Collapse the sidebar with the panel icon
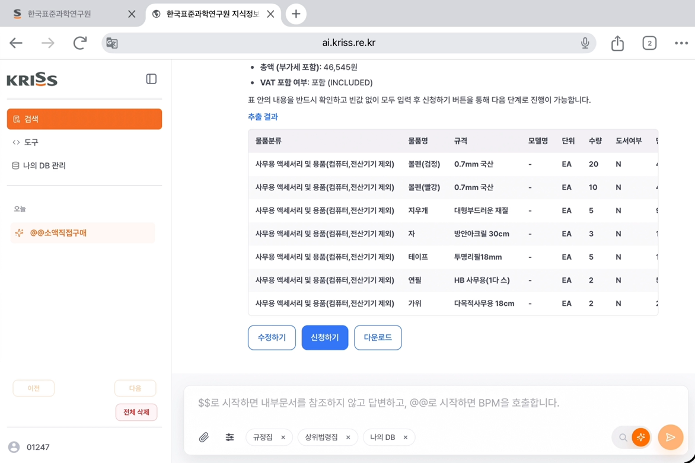Viewport: 695px width, 463px height. pyautogui.click(x=151, y=79)
